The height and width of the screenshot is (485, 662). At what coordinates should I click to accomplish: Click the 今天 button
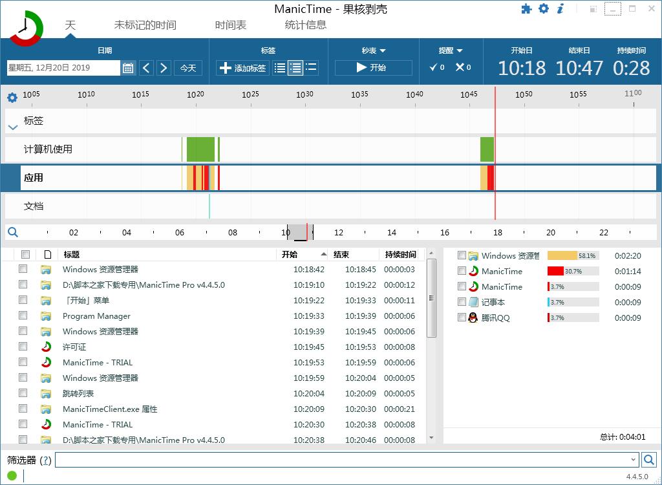pyautogui.click(x=188, y=68)
